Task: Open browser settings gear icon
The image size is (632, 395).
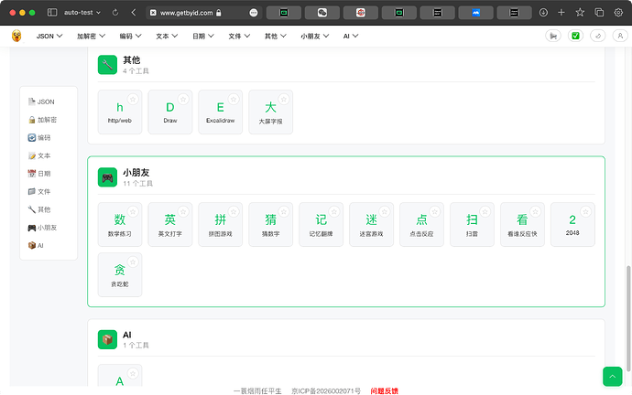Action: click(x=618, y=13)
